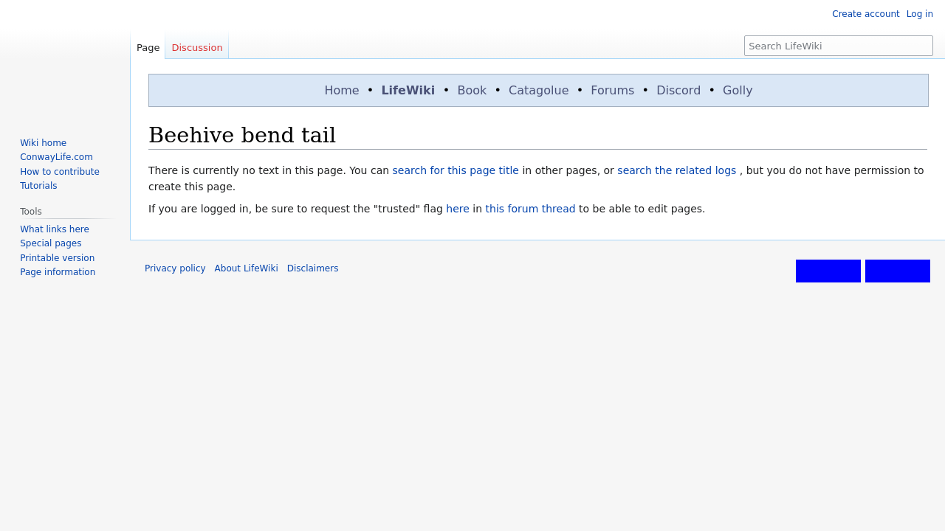Open Wiki home in the sidebar
Viewport: 945px width, 531px height.
point(43,143)
